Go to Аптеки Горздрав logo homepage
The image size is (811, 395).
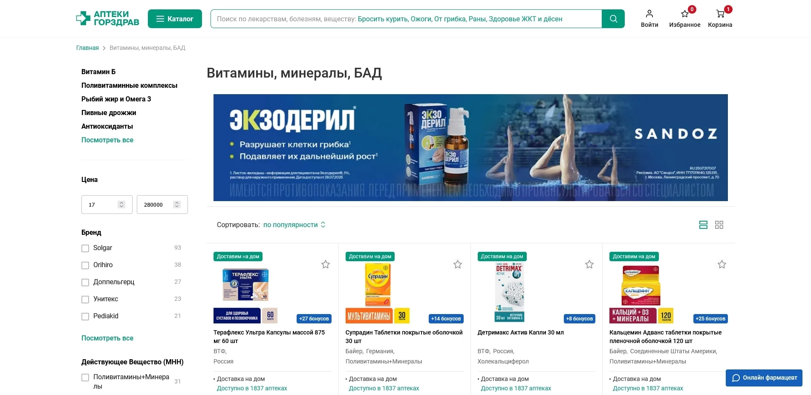tap(107, 19)
